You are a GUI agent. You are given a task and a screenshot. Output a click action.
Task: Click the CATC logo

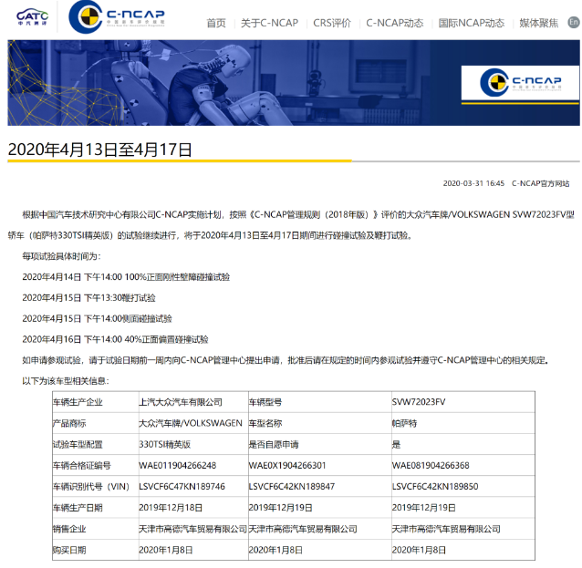32,16
